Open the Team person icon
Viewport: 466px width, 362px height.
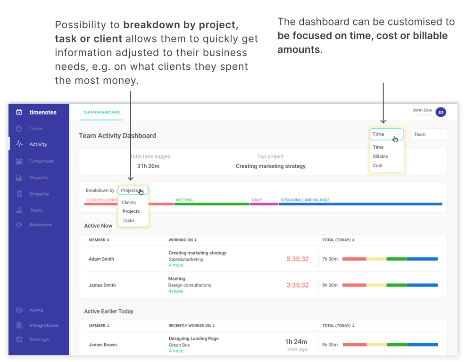pos(19,210)
